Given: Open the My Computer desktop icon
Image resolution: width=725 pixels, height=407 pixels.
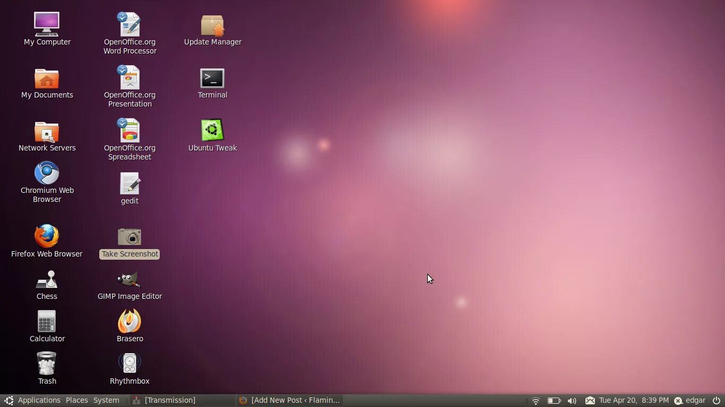Looking at the screenshot, I should [x=47, y=24].
